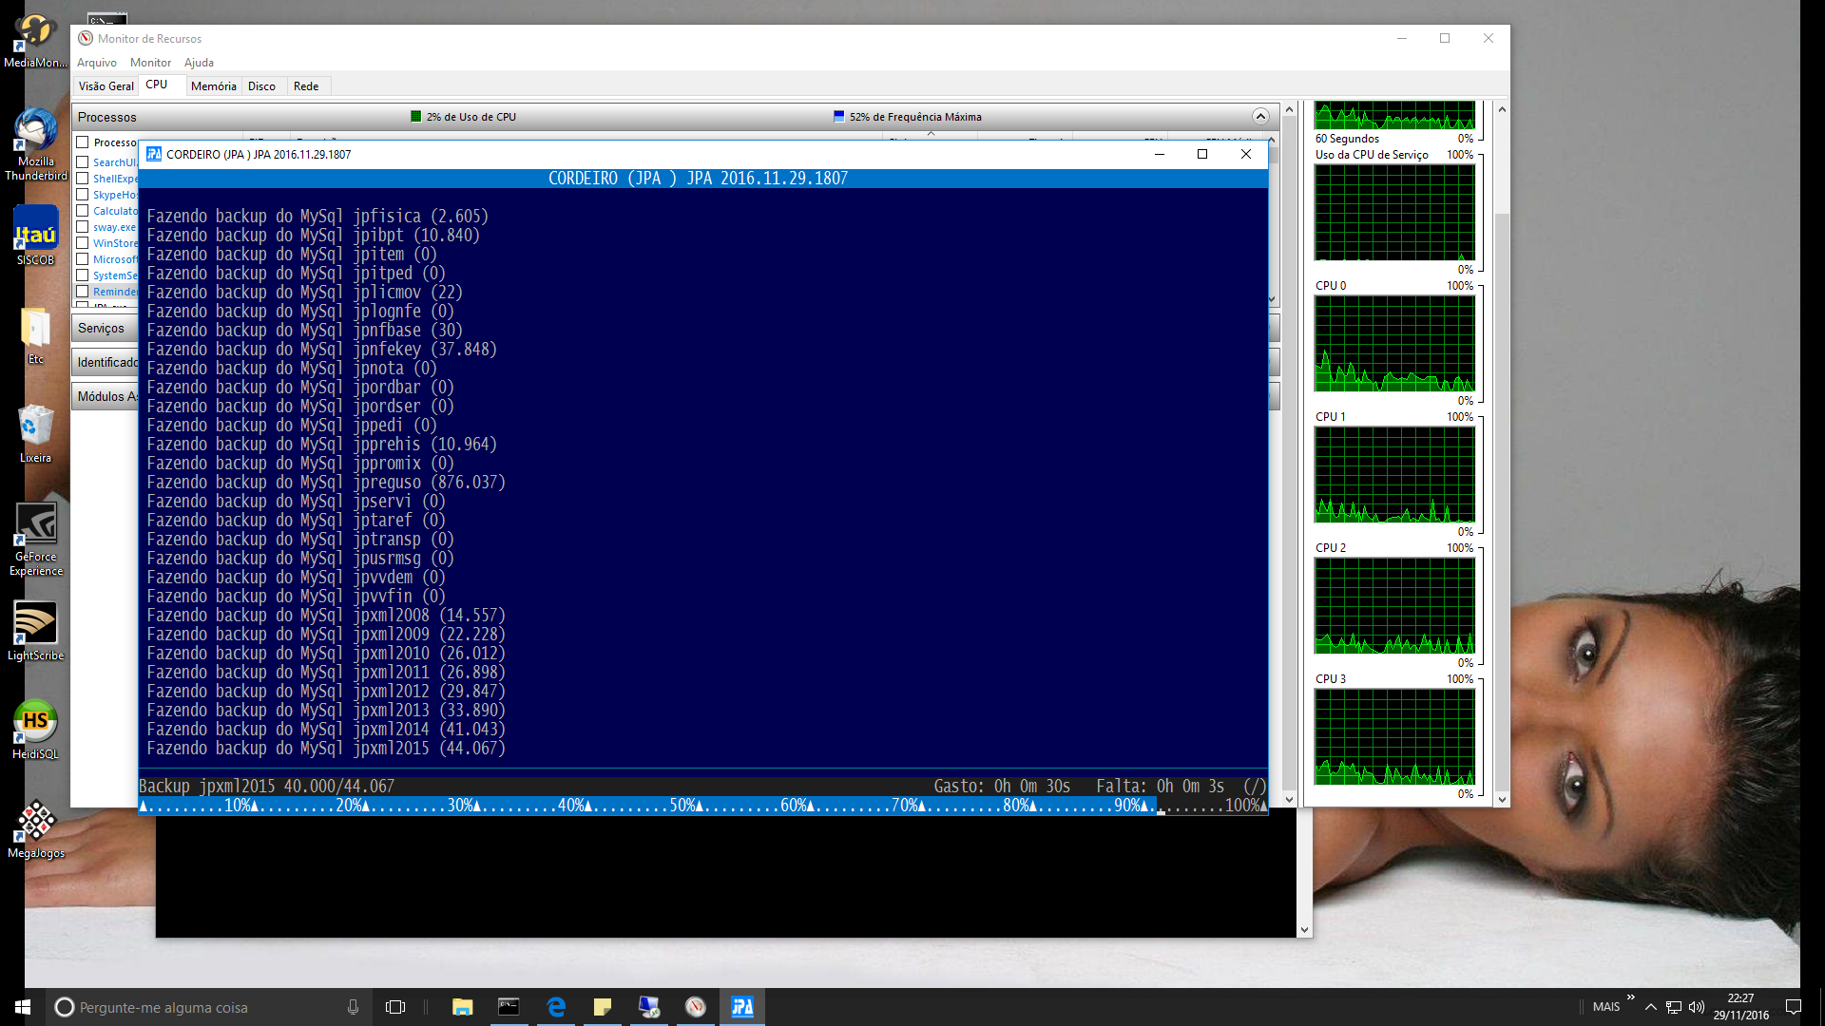Screen dimensions: 1825x1026
Task: Collapse the Processos section chevron
Action: click(x=1260, y=117)
